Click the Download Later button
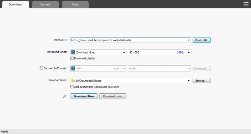This screenshot has height=134, width=251. (x=113, y=96)
